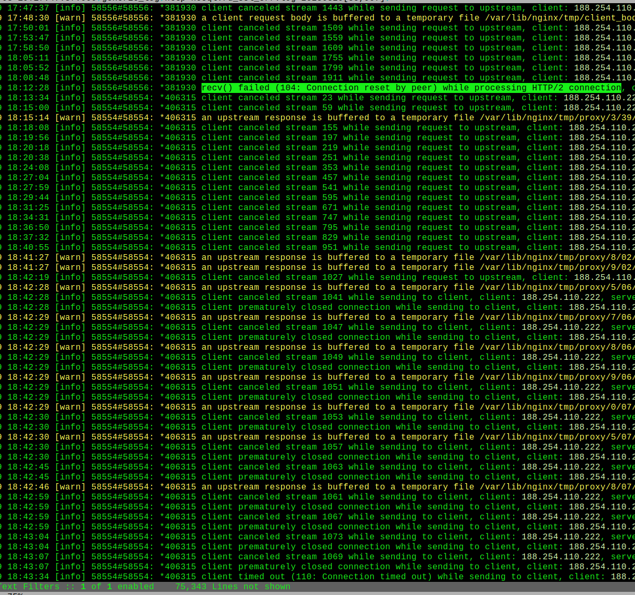
Task: Select the 18:42:46 upstream response buffered warning
Action: [x=367, y=487]
